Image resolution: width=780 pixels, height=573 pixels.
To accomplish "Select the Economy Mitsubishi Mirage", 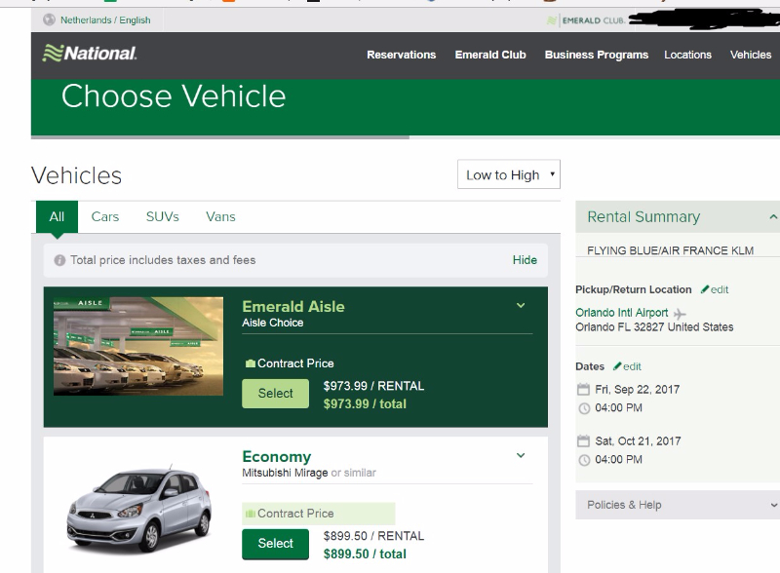I will pos(275,543).
